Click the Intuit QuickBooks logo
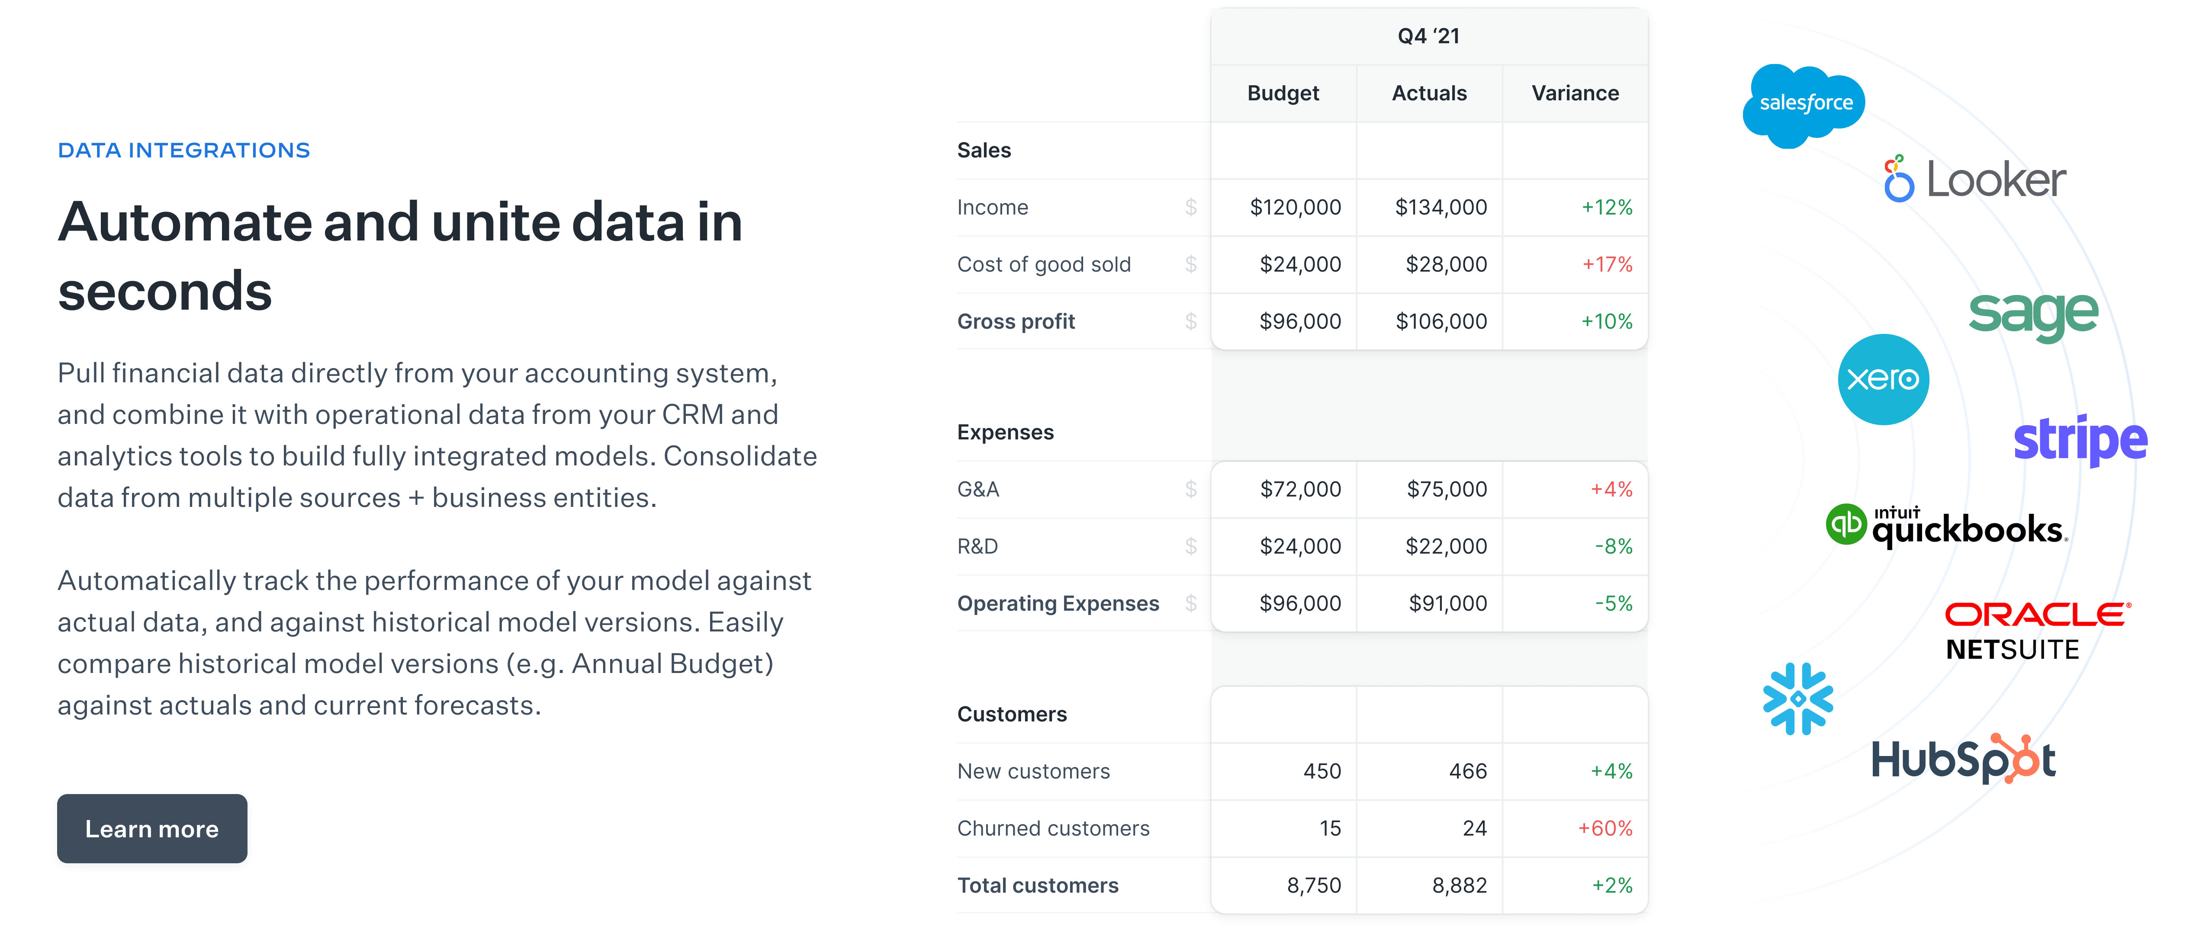This screenshot has height=929, width=2212. [x=1946, y=525]
